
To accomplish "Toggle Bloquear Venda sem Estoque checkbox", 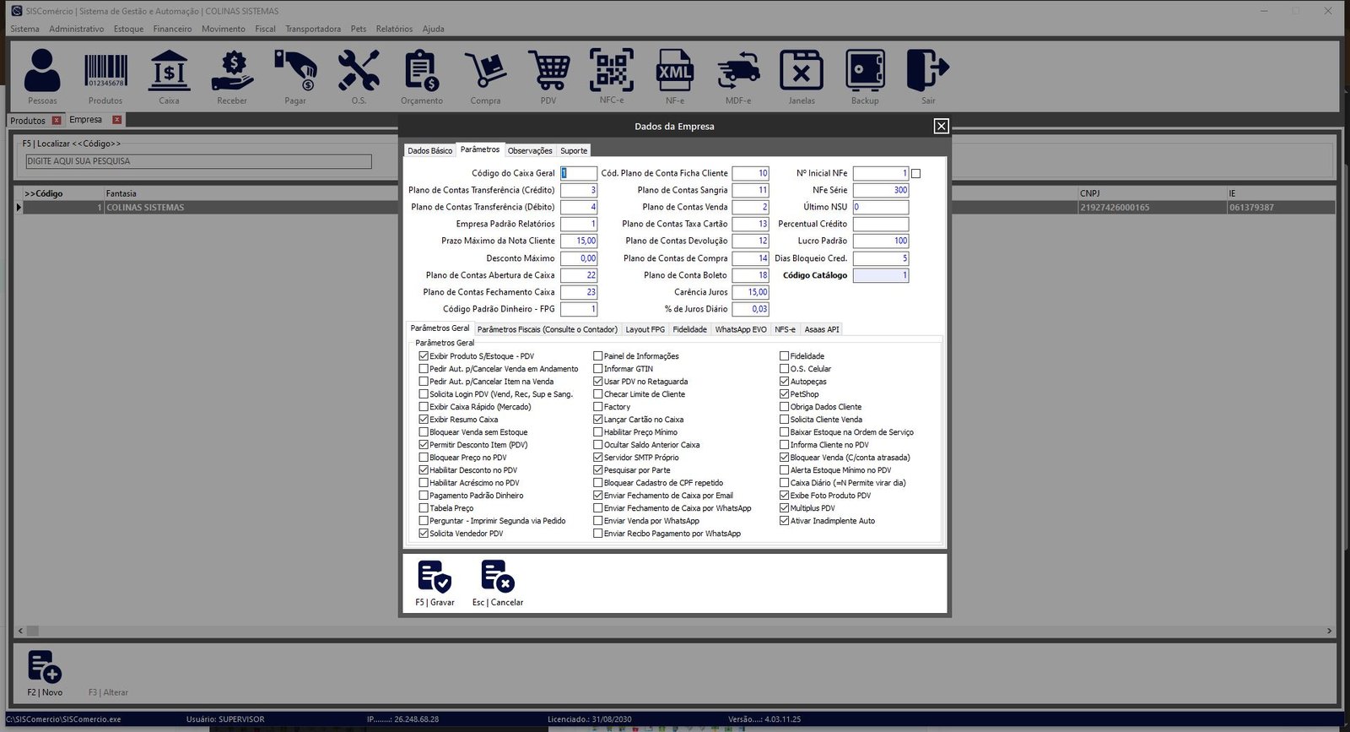I will click(x=424, y=432).
